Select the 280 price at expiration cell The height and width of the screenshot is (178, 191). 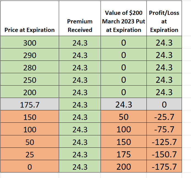[30, 68]
